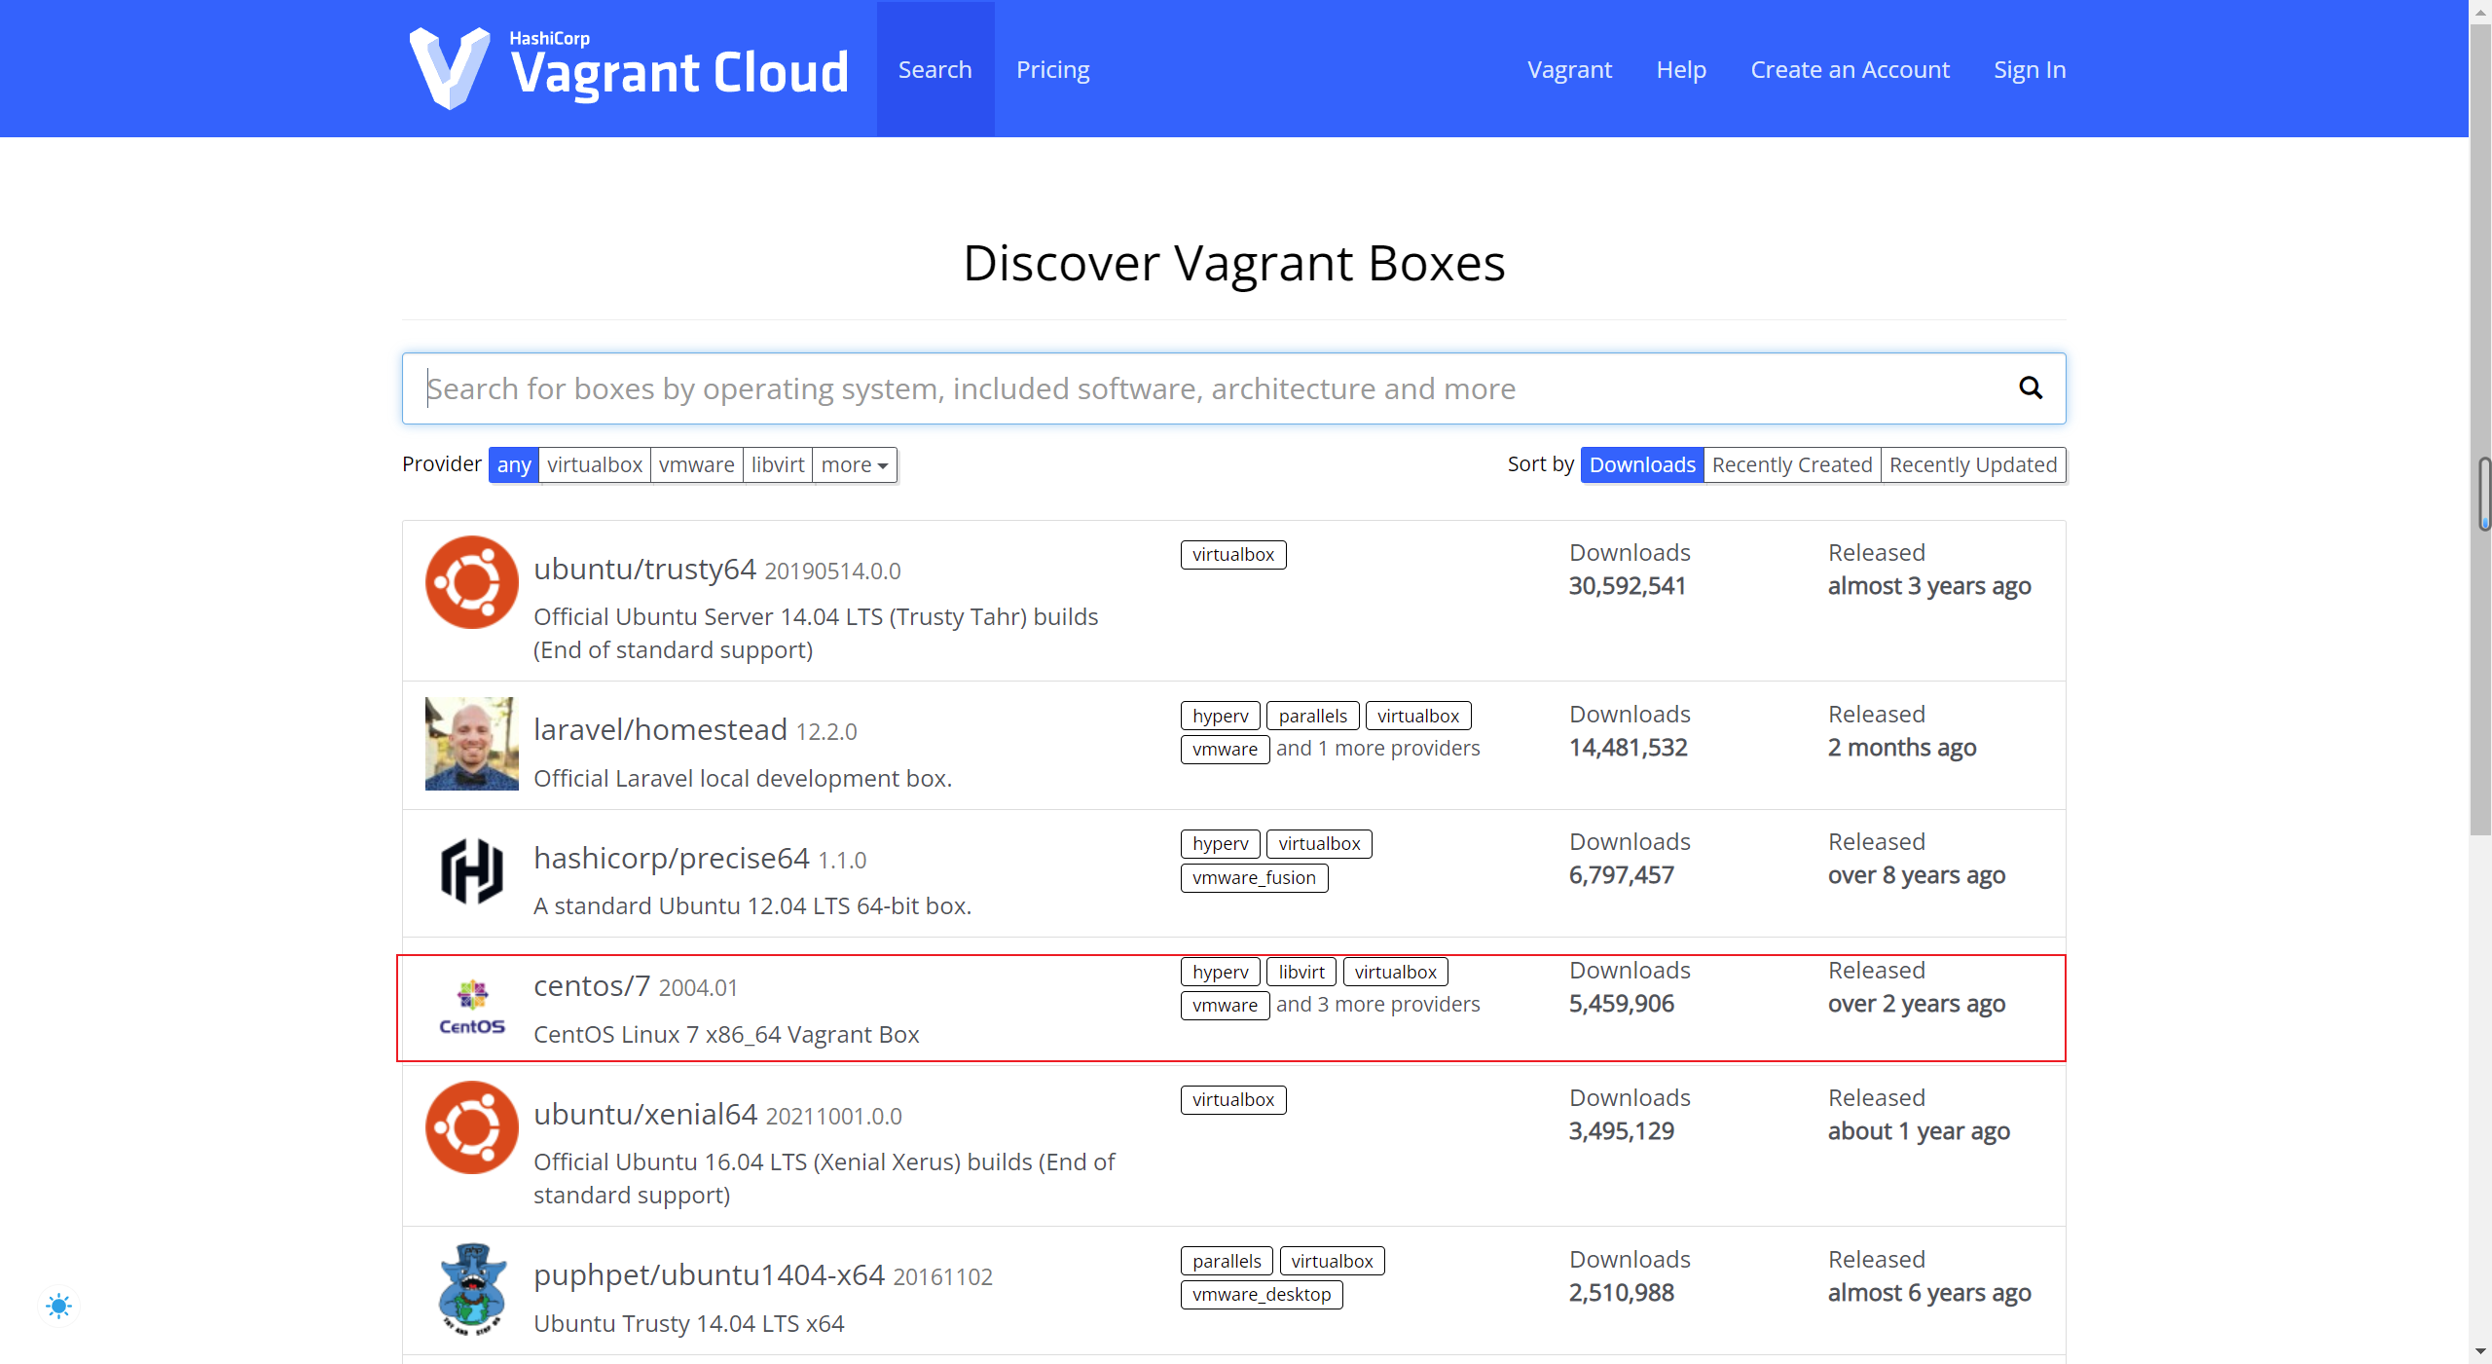
Task: Click the Downloads sort button
Action: pos(1639,463)
